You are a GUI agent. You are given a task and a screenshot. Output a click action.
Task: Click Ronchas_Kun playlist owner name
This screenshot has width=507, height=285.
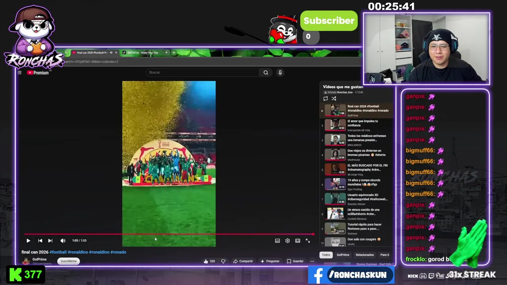pyautogui.click(x=345, y=92)
